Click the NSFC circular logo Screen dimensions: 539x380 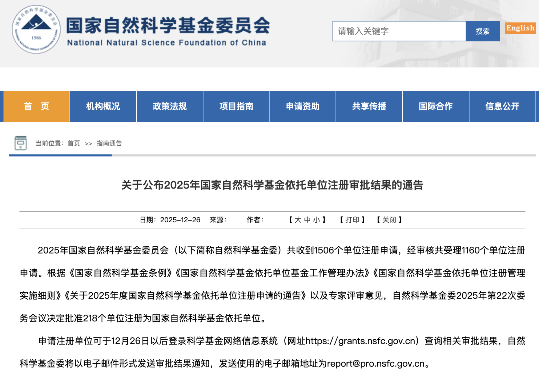(36, 30)
